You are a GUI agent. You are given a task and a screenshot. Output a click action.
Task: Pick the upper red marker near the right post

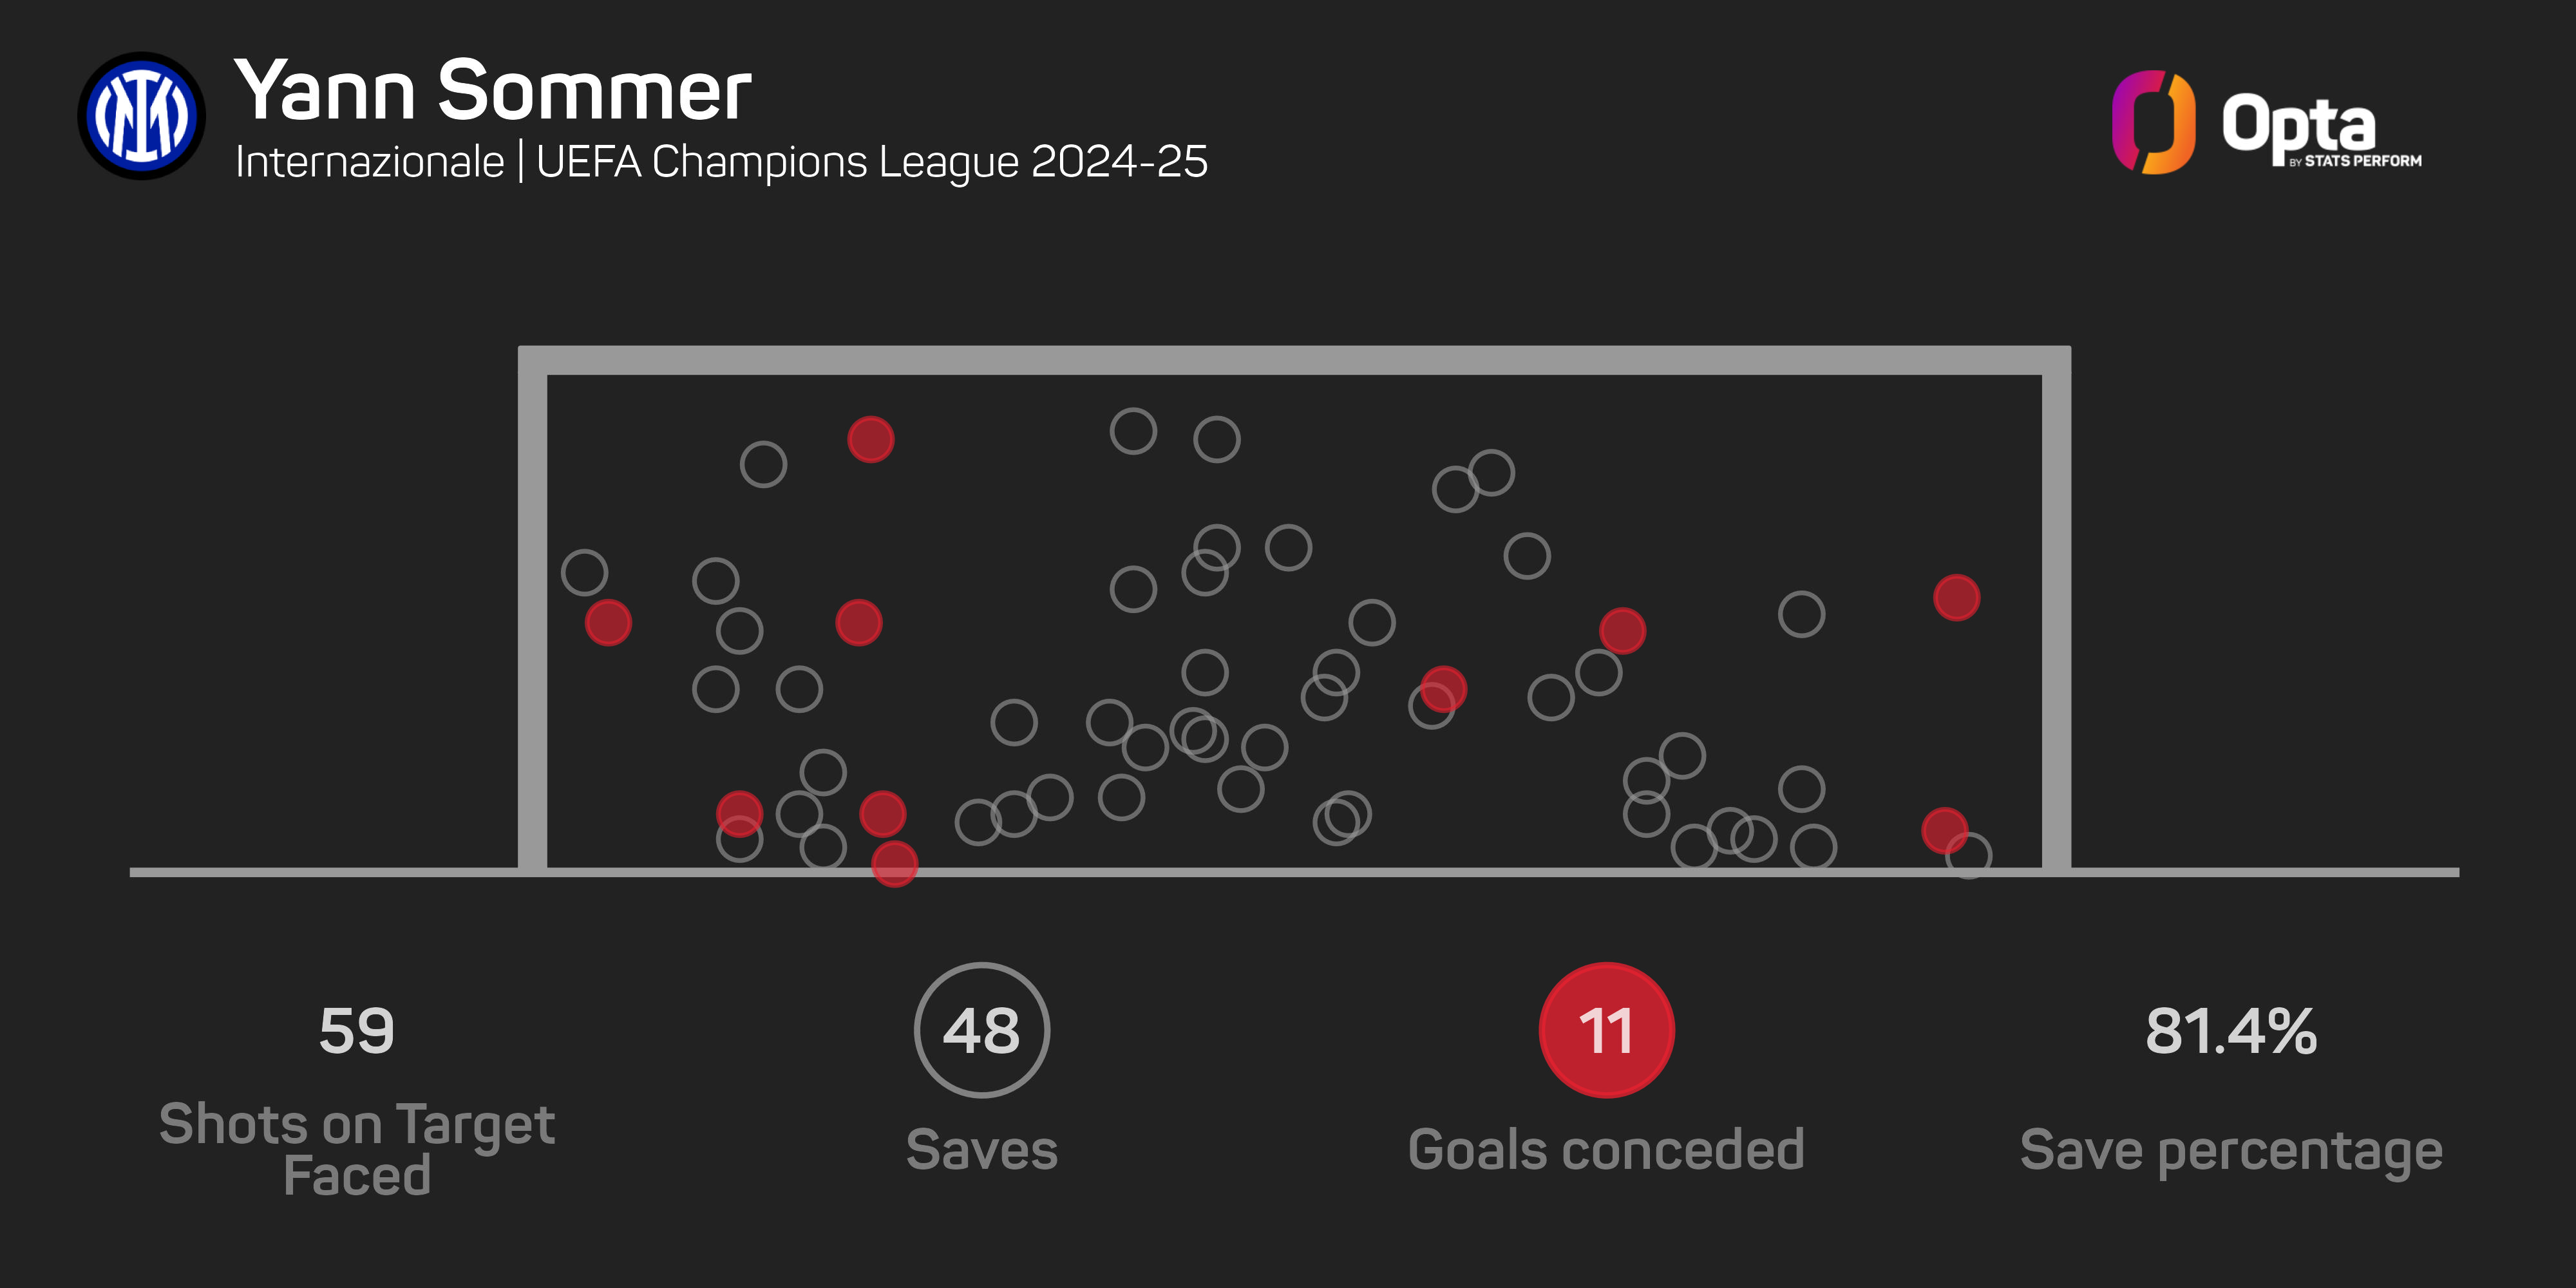[1956, 598]
